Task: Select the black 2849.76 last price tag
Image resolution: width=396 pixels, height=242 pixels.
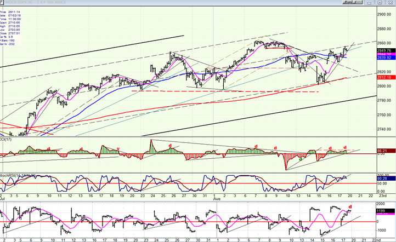Action: 386,50
